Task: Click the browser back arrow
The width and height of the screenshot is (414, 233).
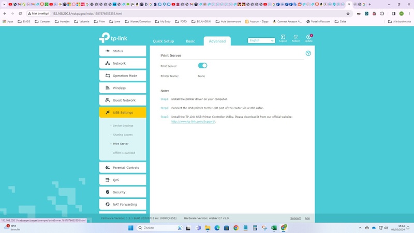Action: (5, 13)
